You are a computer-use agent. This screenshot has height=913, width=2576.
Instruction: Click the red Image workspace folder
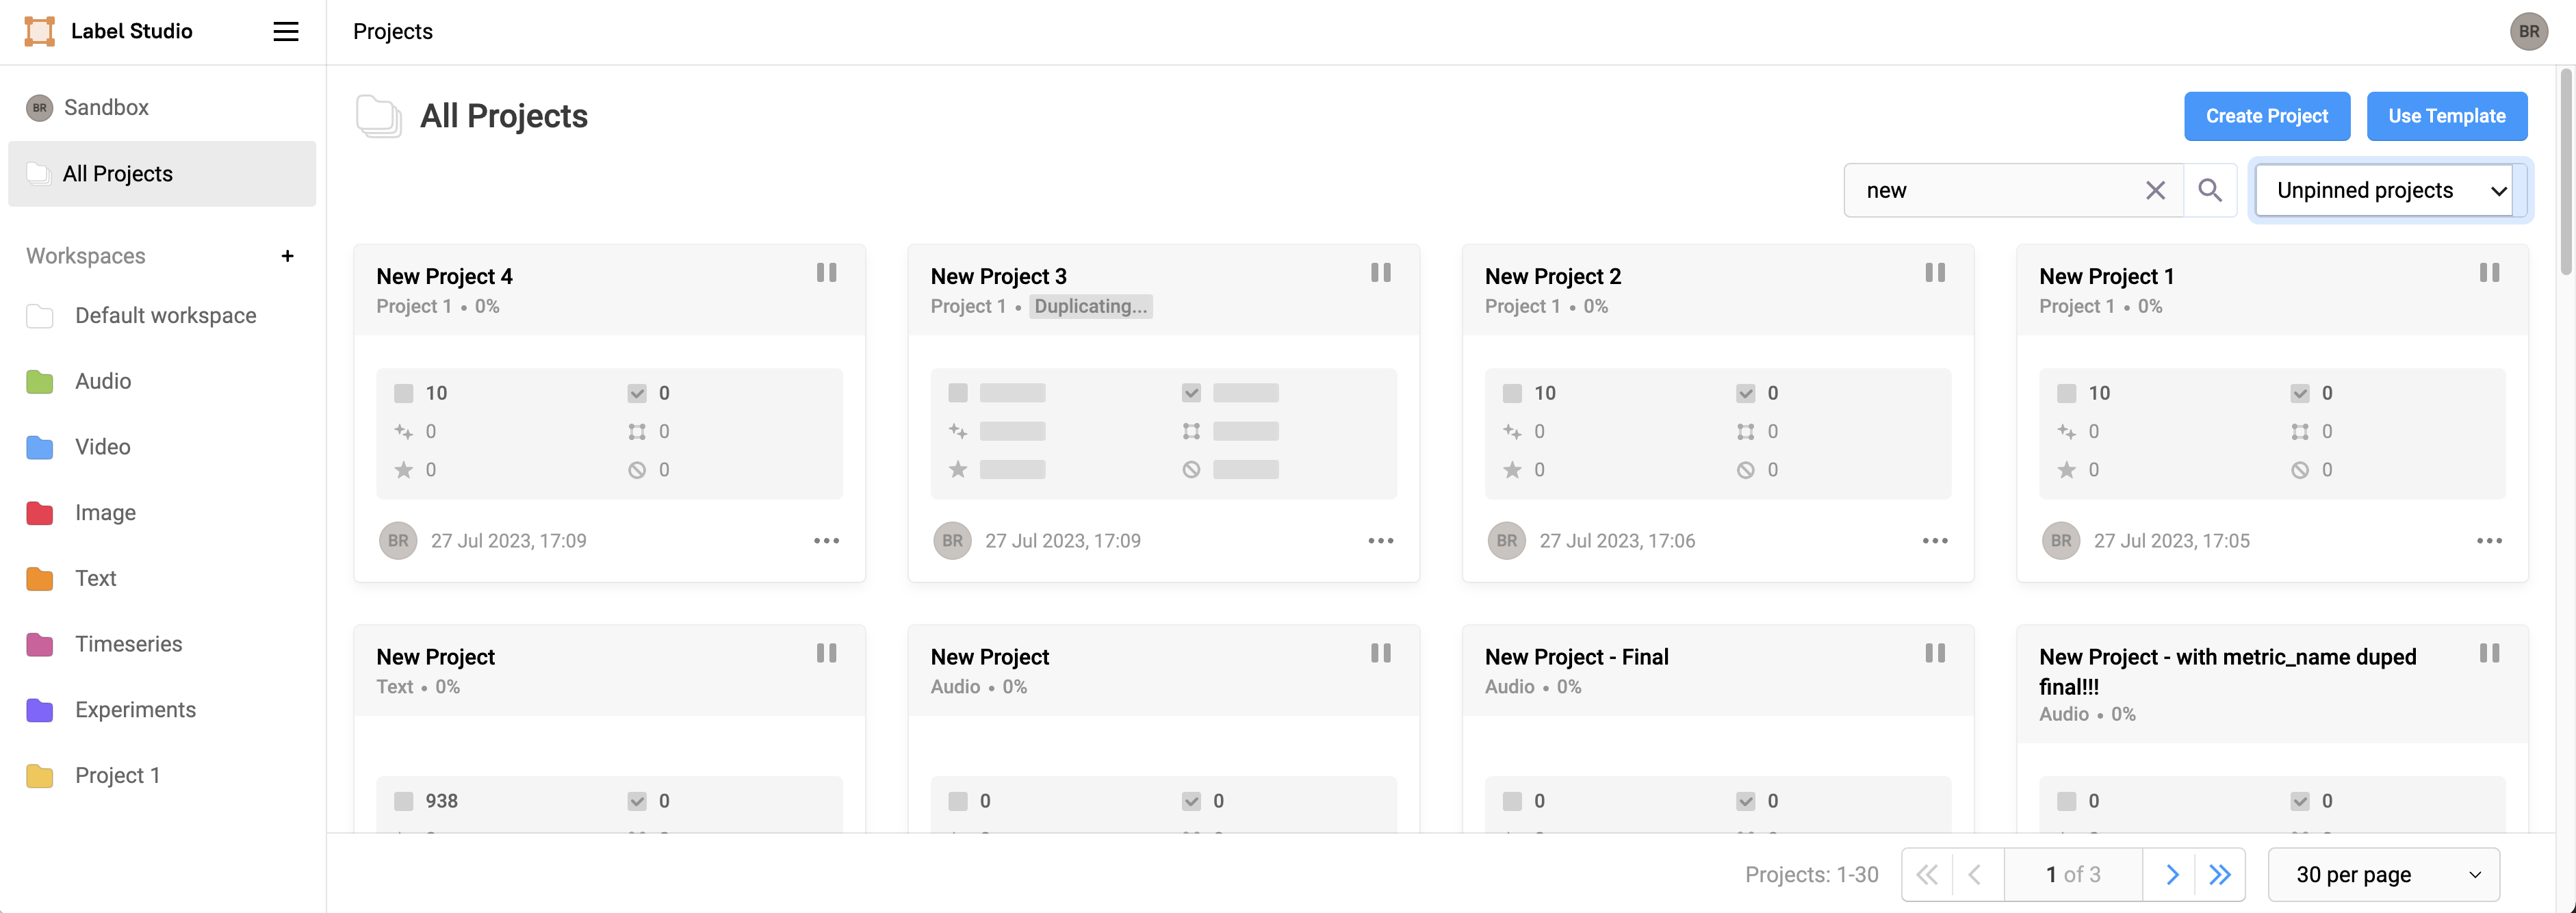pos(40,513)
